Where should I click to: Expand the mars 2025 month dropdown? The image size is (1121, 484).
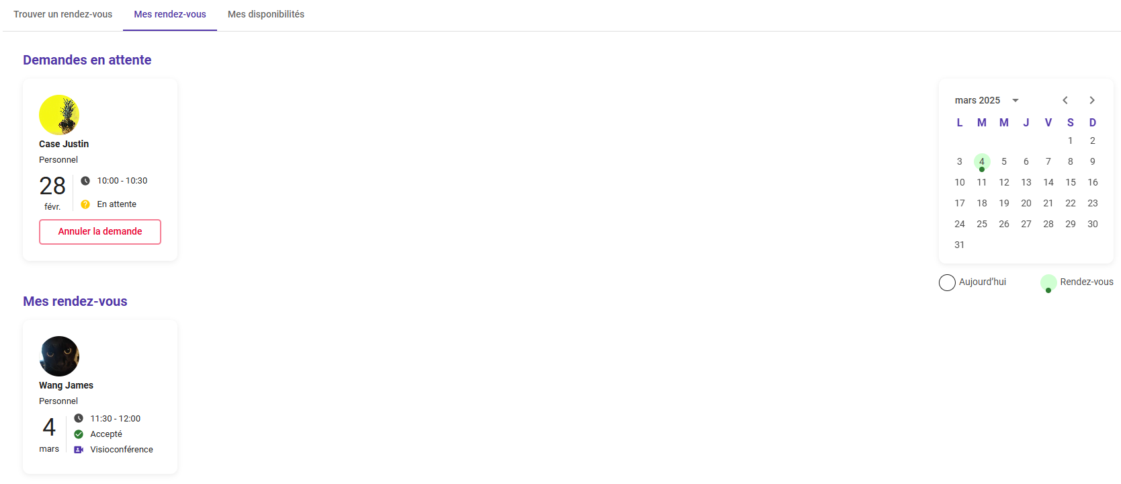[1015, 100]
